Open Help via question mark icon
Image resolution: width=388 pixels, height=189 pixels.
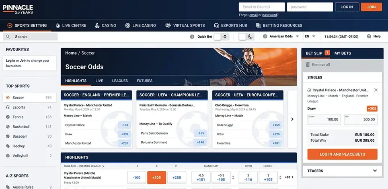369,36
